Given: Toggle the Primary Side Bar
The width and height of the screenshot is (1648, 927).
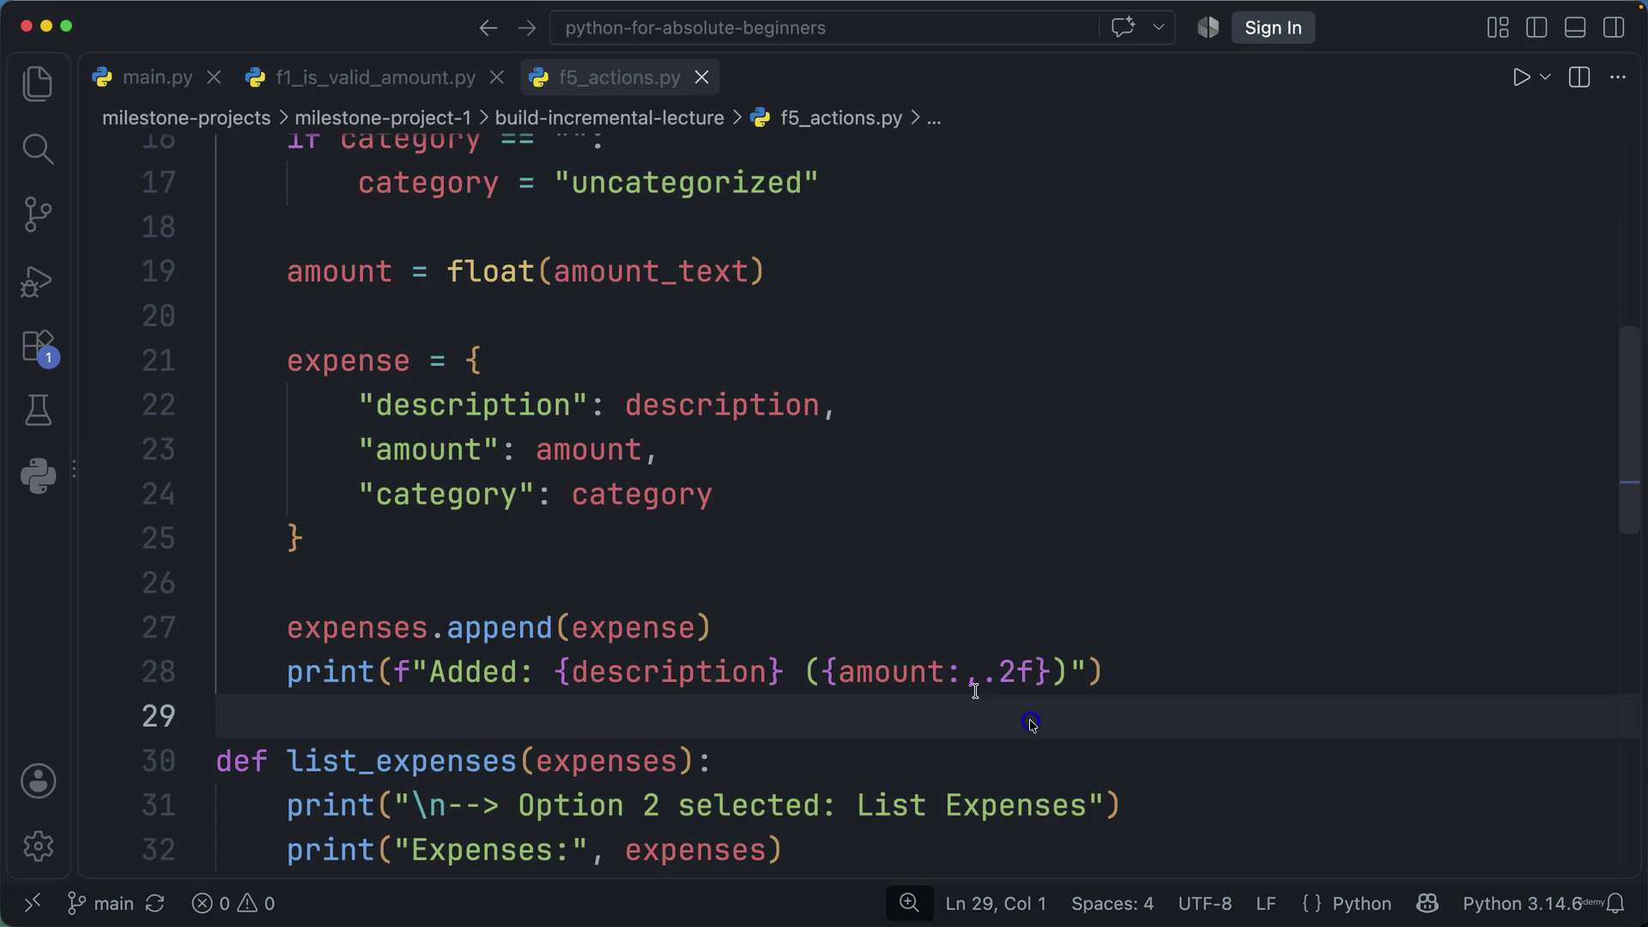Looking at the screenshot, I should pos(1536,27).
